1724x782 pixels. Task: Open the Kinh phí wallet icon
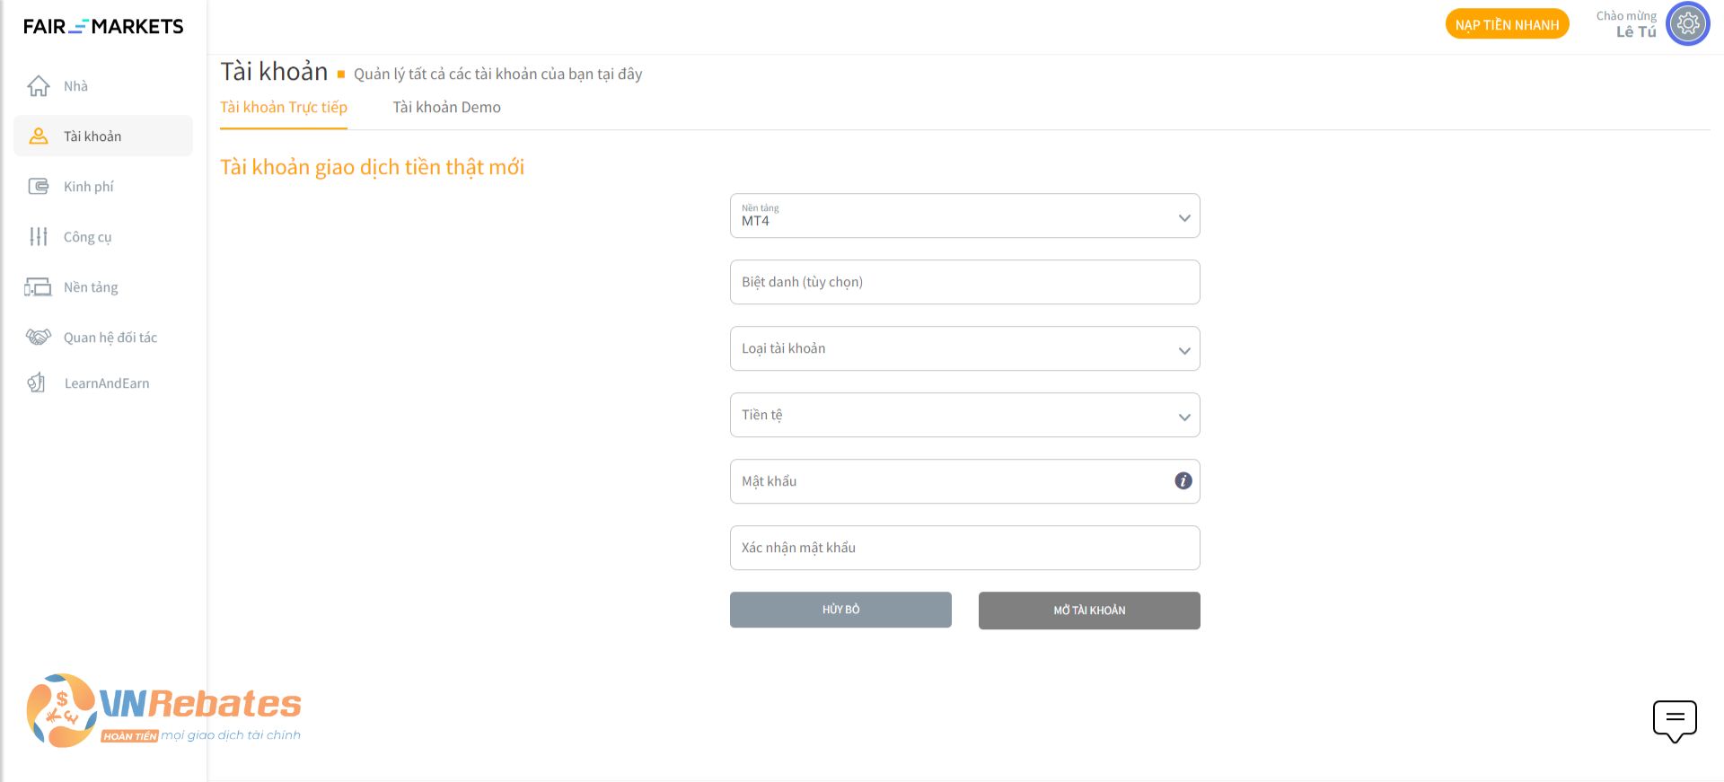[39, 187]
